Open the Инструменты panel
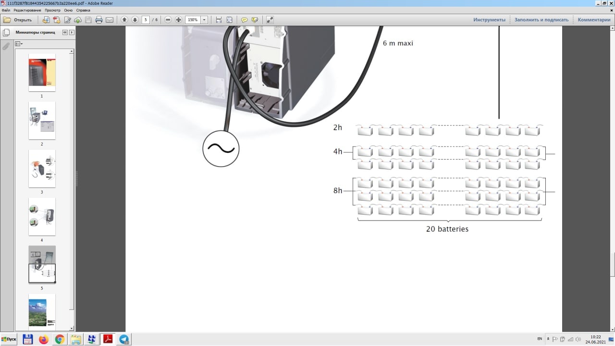The width and height of the screenshot is (615, 346). coord(489,20)
